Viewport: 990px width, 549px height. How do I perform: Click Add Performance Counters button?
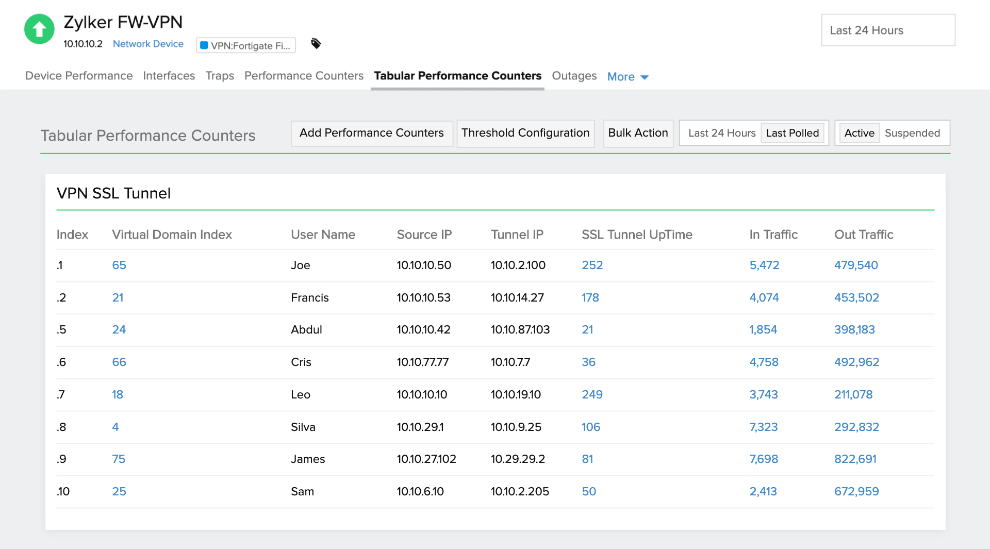pyautogui.click(x=372, y=133)
